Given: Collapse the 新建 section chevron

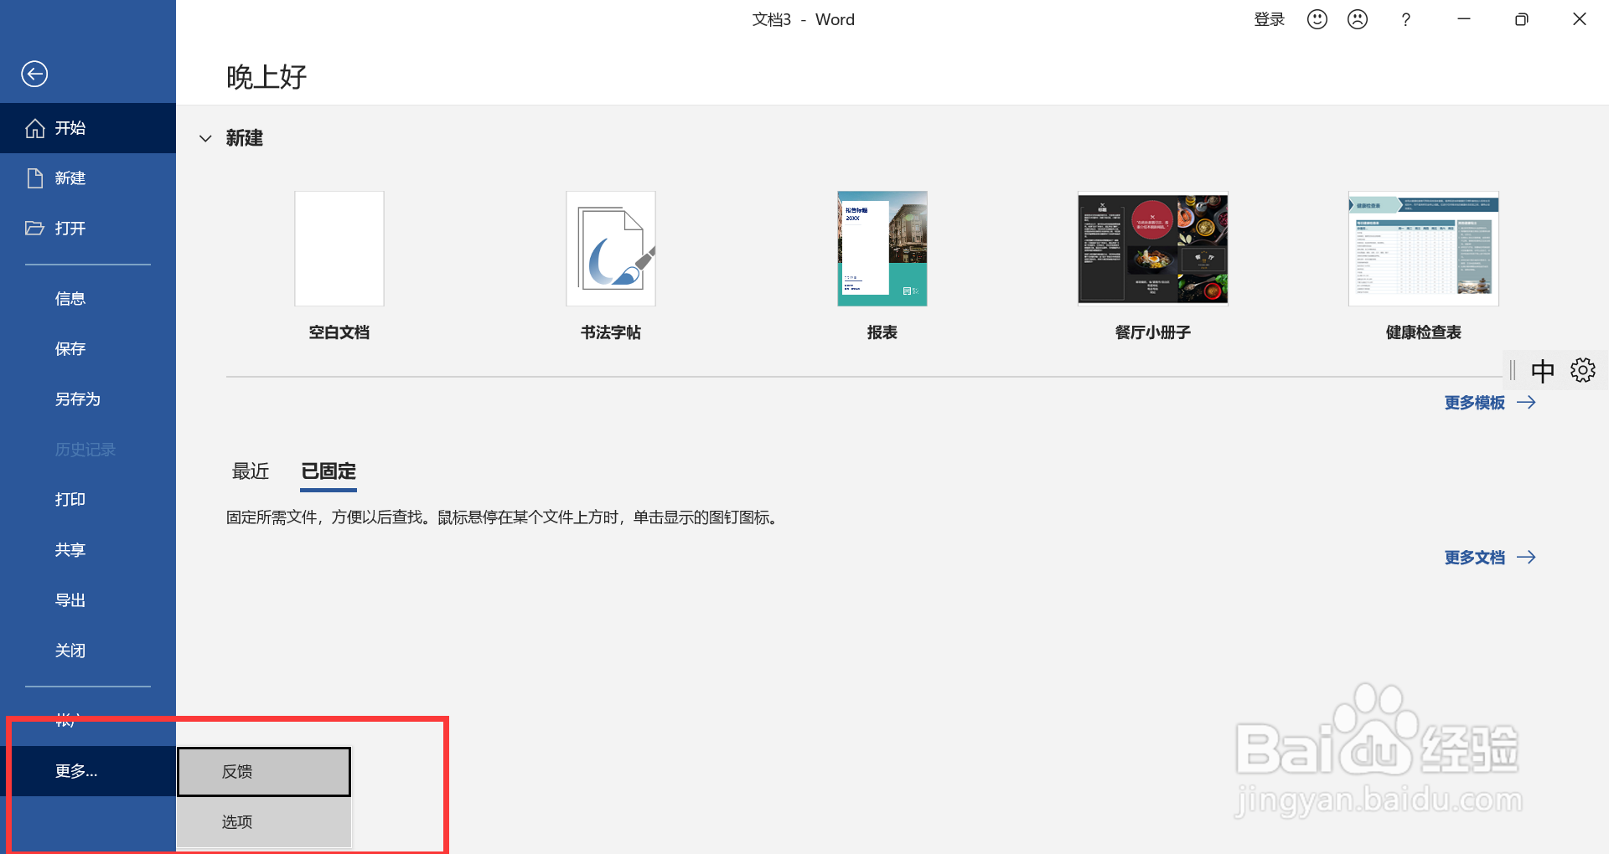Looking at the screenshot, I should pyautogui.click(x=205, y=138).
